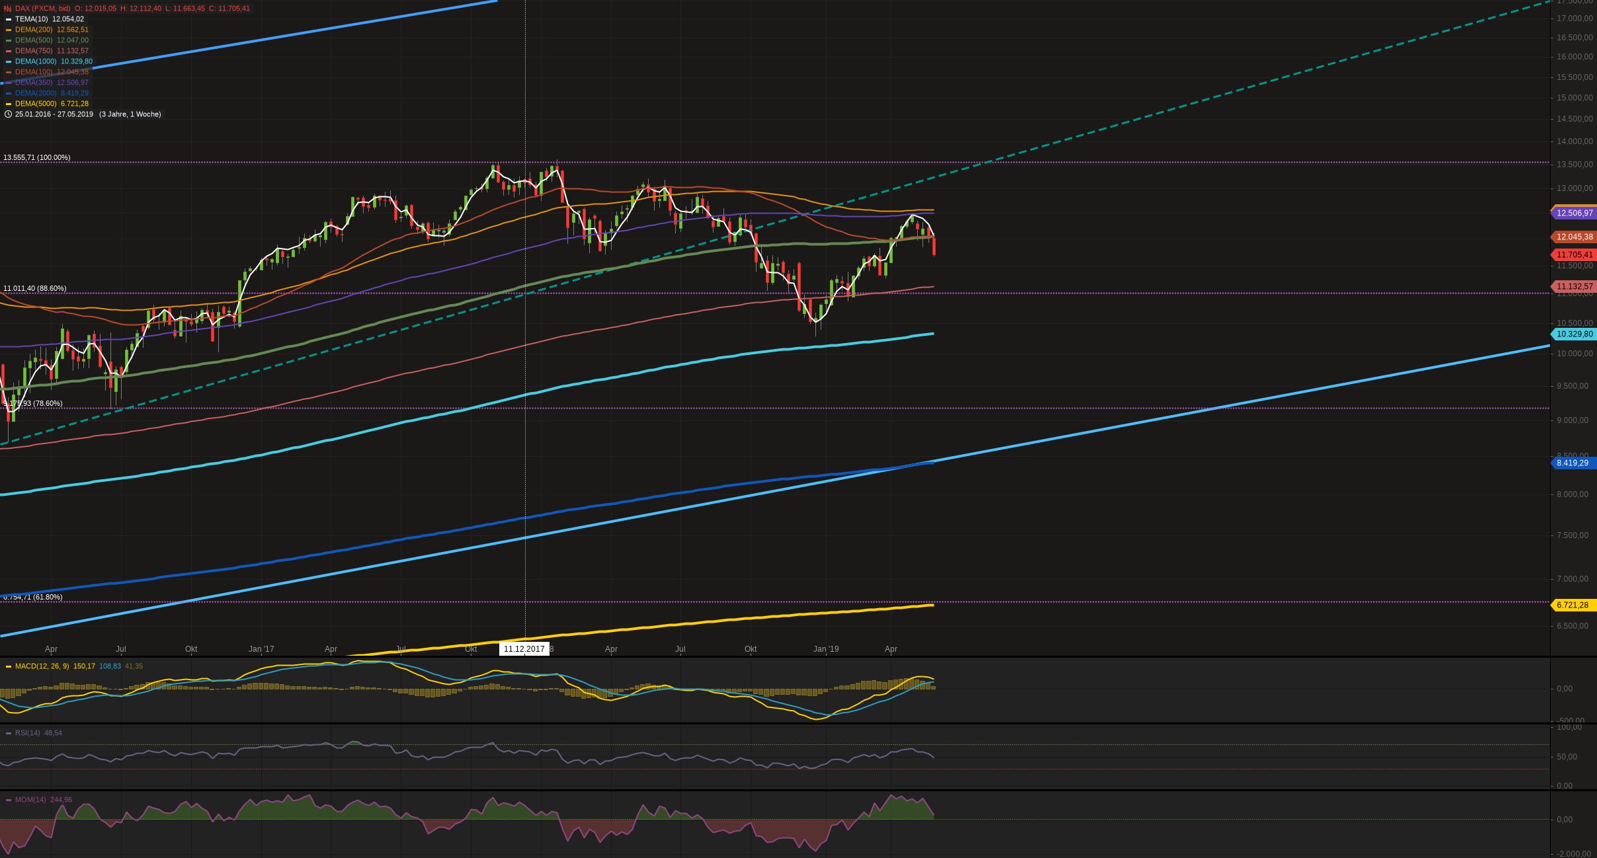The height and width of the screenshot is (858, 1597).
Task: Click the MOM(14) legend marker
Action: click(9, 800)
